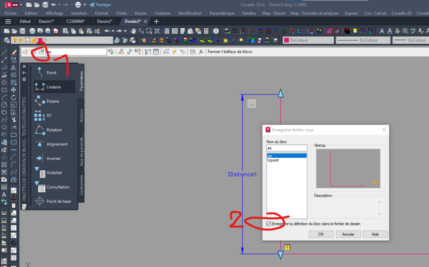429x267 pixels.
Task: Pick the Alignement parameter tool
Action: click(x=54, y=144)
